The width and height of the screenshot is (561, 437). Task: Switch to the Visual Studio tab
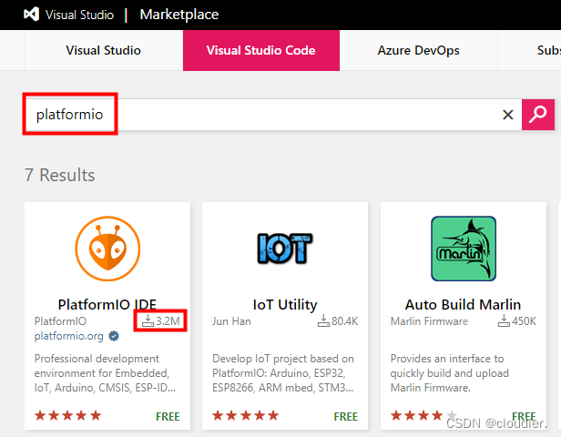pyautogui.click(x=104, y=50)
